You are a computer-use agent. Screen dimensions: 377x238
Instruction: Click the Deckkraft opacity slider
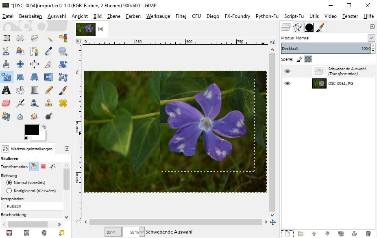[x=325, y=48]
